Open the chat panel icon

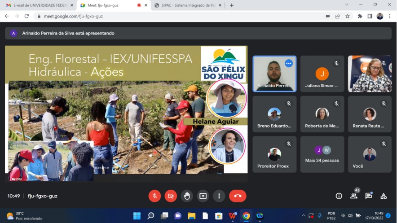coord(369,196)
